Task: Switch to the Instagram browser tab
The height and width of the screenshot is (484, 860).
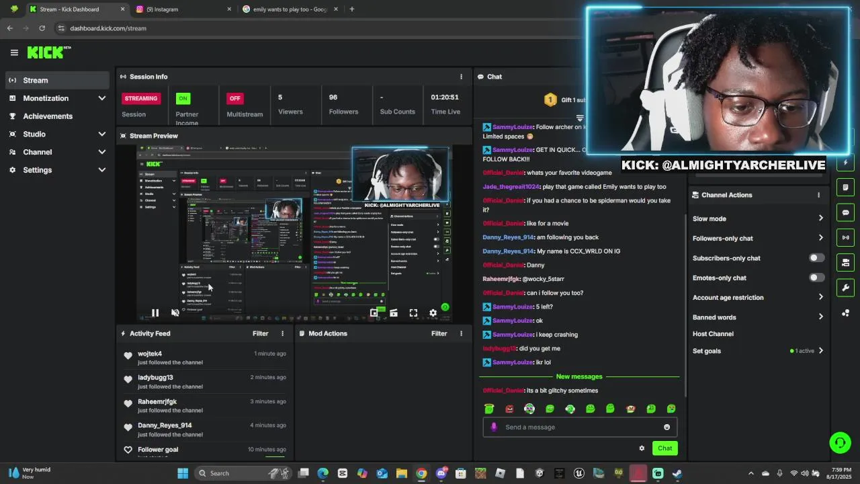Action: tap(183, 9)
